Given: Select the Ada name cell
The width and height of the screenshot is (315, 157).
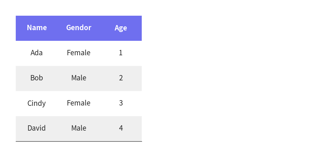Looking at the screenshot, I should click(37, 53).
